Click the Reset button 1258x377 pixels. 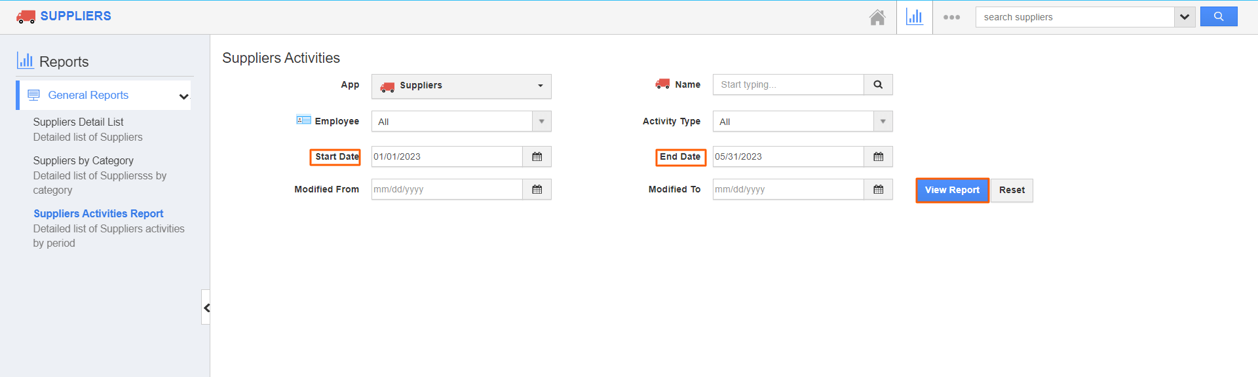[1012, 190]
